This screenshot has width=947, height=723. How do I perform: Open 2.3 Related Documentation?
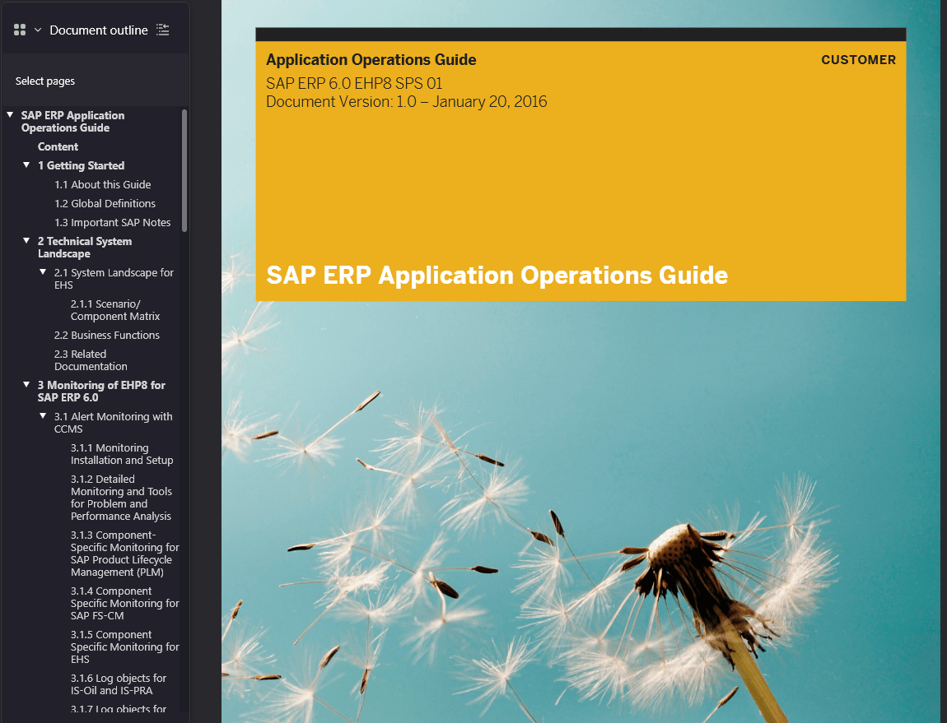coord(91,360)
